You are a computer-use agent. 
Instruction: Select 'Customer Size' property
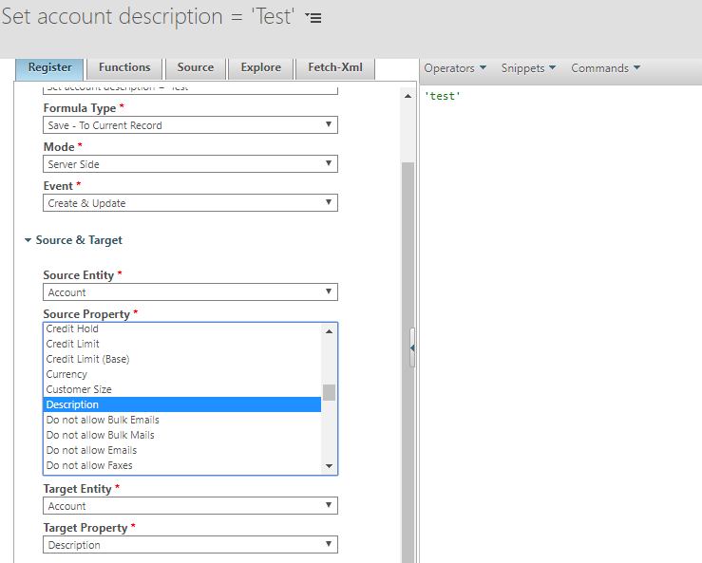point(182,390)
